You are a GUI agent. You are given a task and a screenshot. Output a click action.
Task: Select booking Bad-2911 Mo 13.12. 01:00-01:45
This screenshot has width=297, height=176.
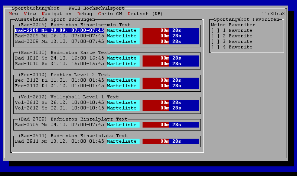coord(59,141)
